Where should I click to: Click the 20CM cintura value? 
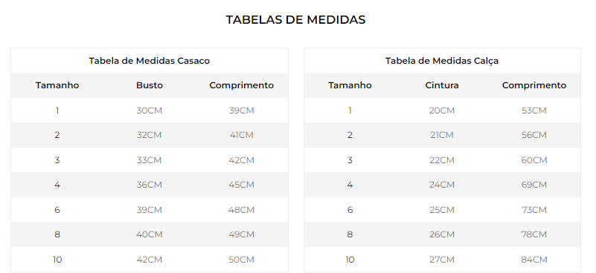coord(442,111)
